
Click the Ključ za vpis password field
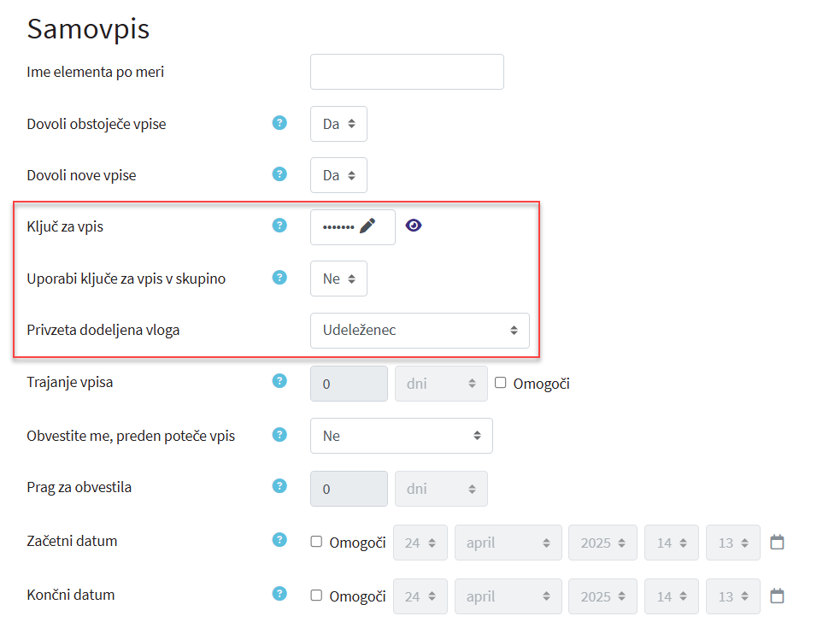click(x=338, y=227)
